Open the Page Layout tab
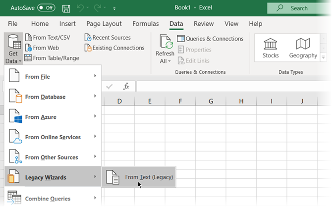The height and width of the screenshot is (207, 332). 104,24
